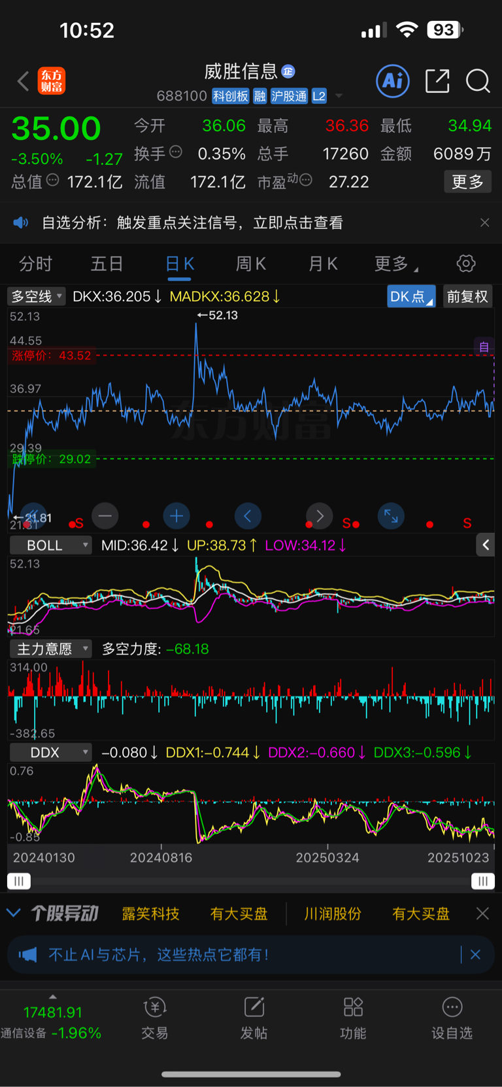
Task: Zoom out chart with minus button
Action: coord(105,516)
